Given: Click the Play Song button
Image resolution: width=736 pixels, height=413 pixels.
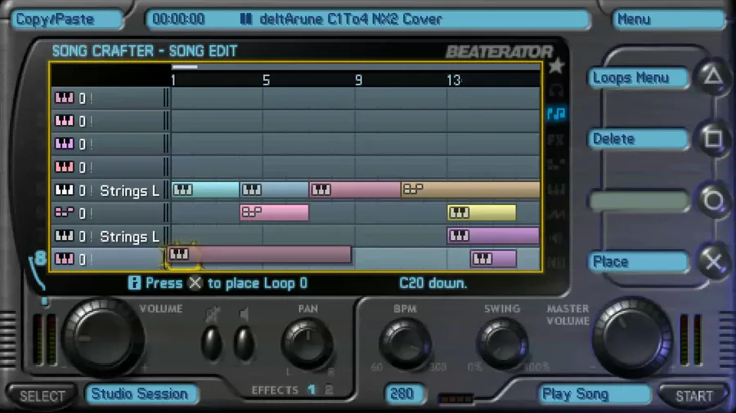Looking at the screenshot, I should click(x=595, y=394).
